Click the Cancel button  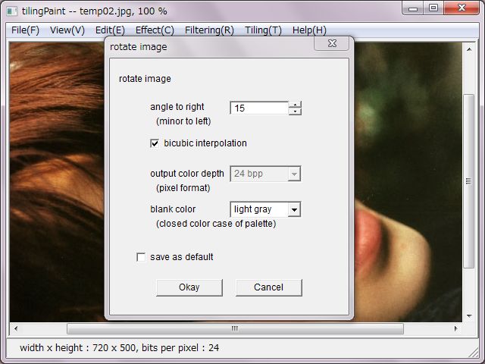(268, 287)
